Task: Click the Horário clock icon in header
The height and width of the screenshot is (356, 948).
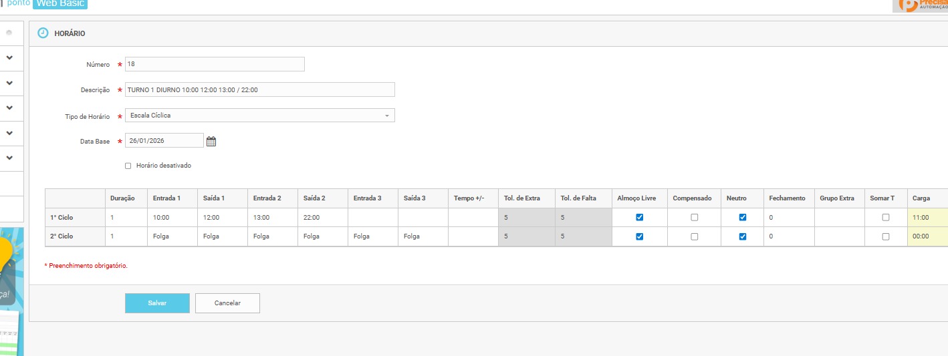Action: (x=43, y=33)
